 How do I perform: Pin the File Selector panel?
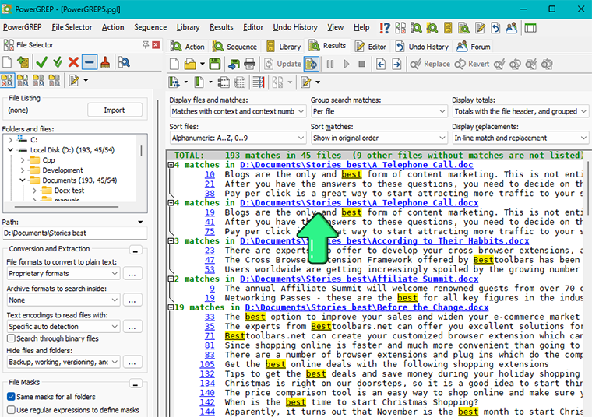click(x=146, y=45)
